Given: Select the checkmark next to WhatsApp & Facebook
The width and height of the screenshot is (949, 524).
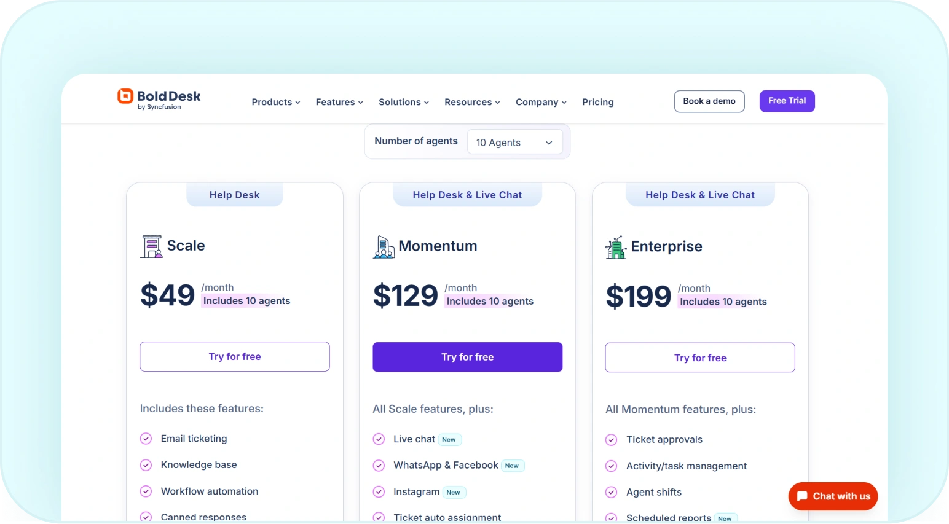Looking at the screenshot, I should 379,465.
